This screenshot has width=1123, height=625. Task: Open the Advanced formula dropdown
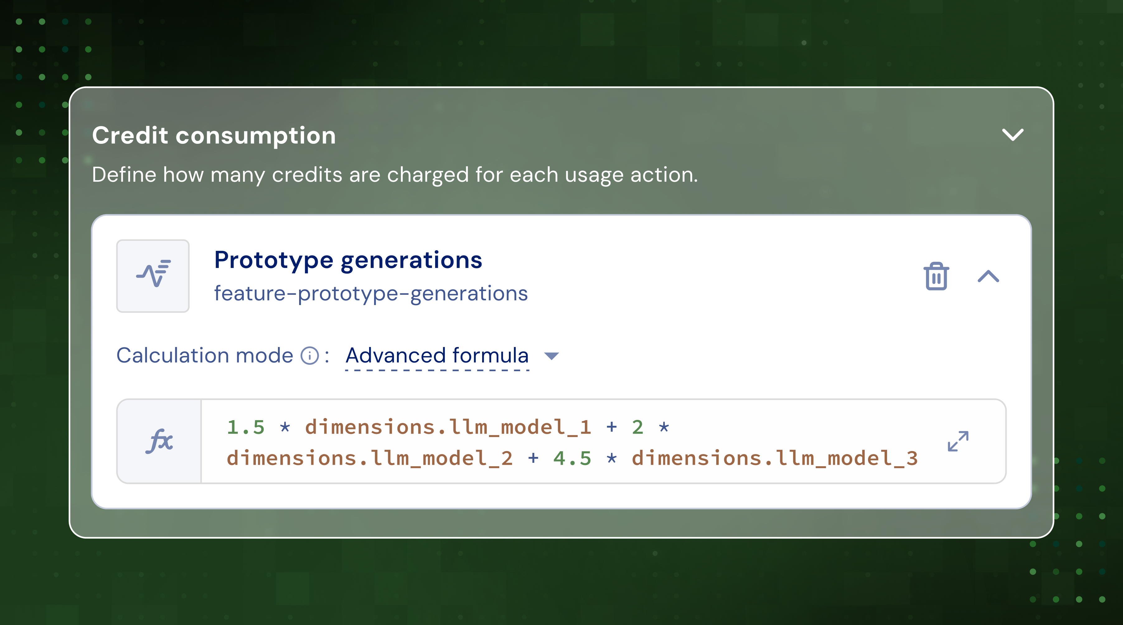click(437, 356)
